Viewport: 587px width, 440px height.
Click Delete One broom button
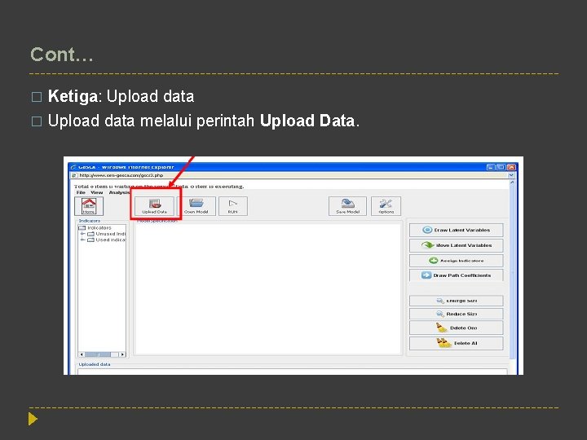click(x=456, y=328)
